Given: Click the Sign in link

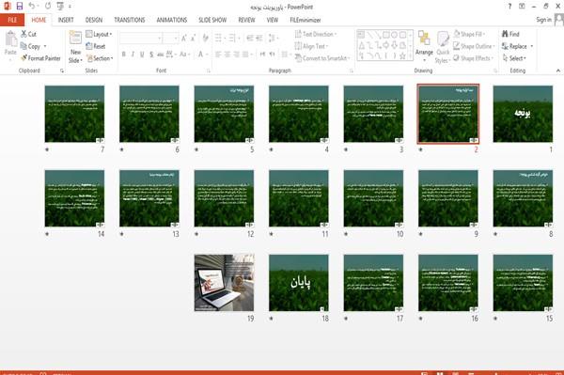Looking at the screenshot, I should click(x=543, y=20).
